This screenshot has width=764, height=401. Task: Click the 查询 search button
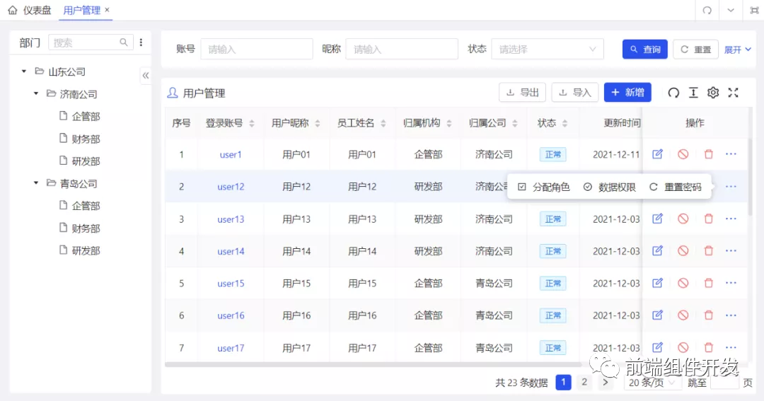tap(644, 50)
